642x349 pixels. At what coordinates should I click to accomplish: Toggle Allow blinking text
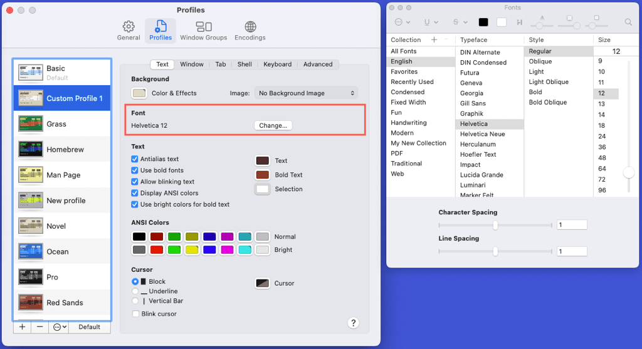(134, 182)
